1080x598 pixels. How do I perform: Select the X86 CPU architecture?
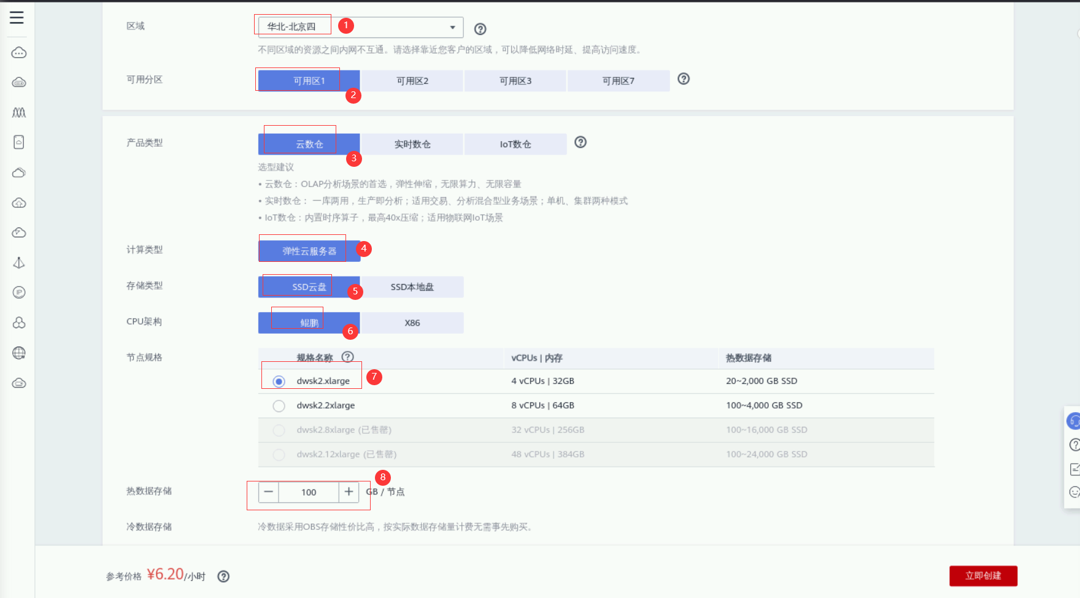coord(412,323)
